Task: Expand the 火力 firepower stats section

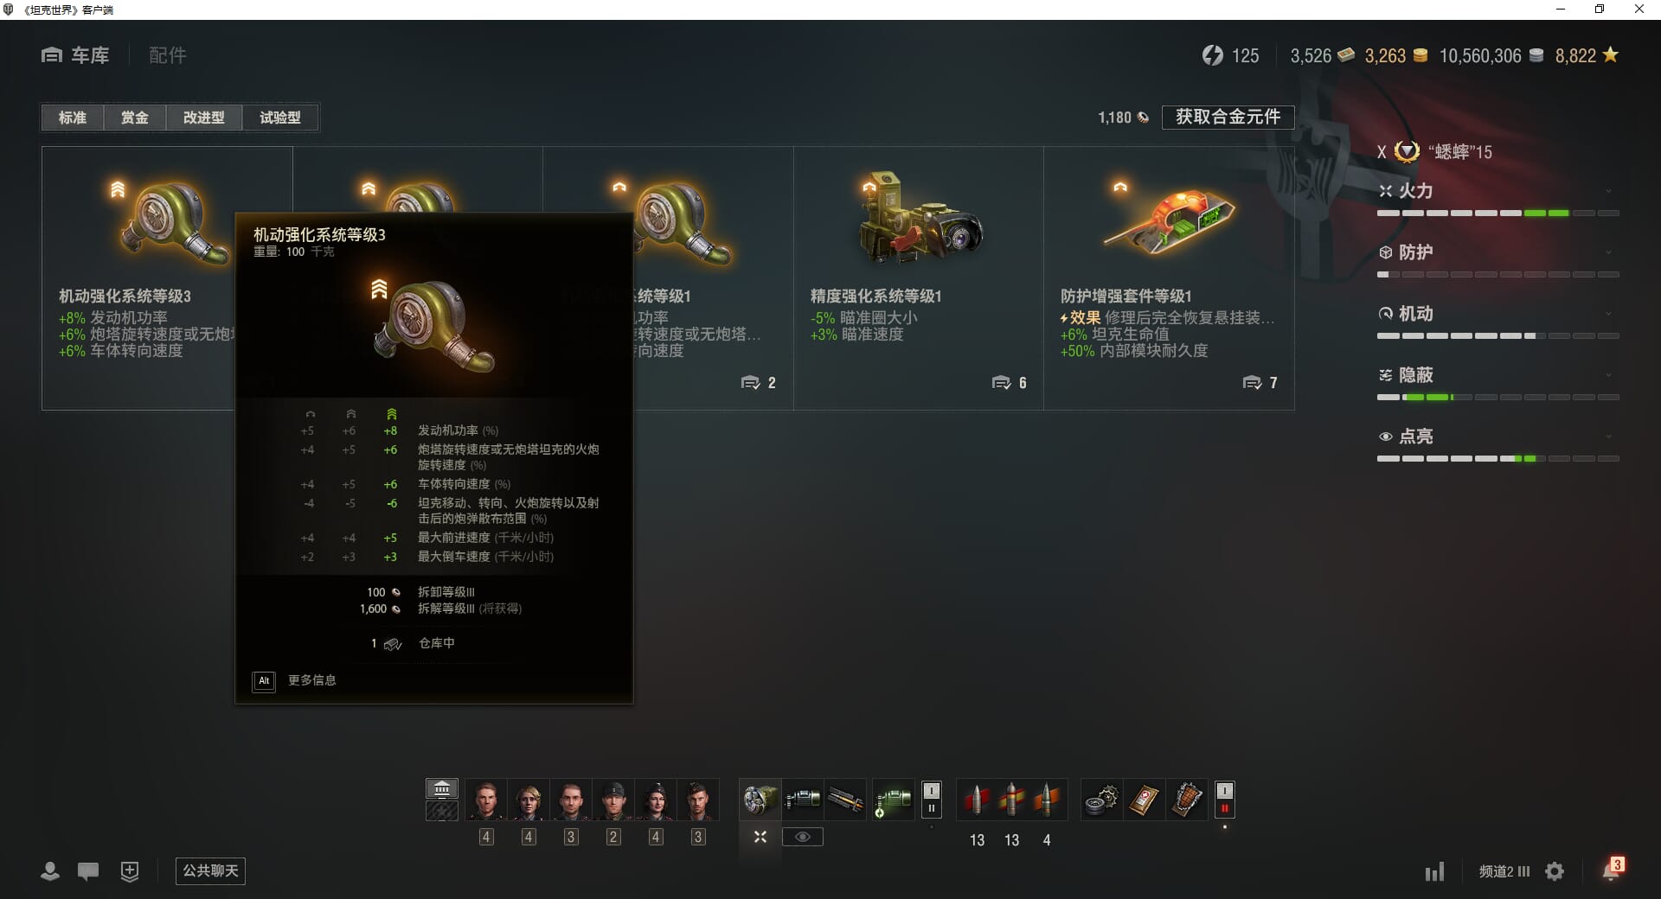Action: 1497,191
